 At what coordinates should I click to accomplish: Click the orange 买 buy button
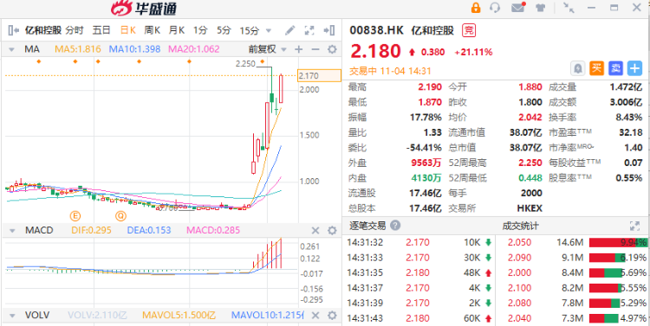coord(597,68)
